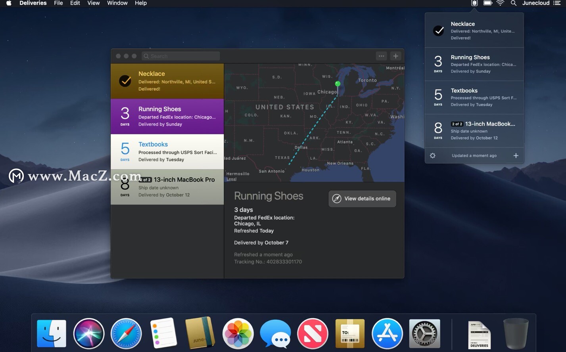566x352 pixels.
Task: Click the Necklace delivered checkmark icon in sidebar
Action: [125, 81]
